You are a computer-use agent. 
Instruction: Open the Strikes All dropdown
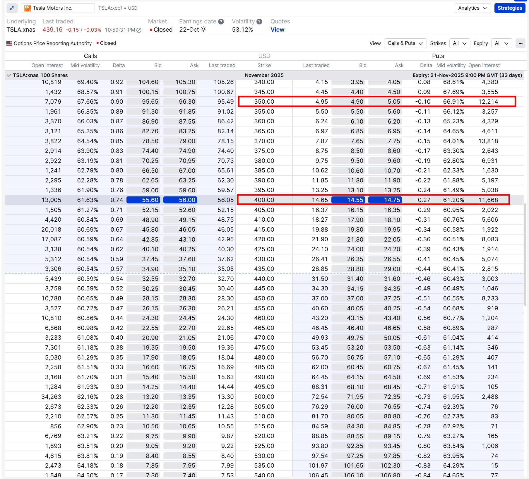(459, 43)
